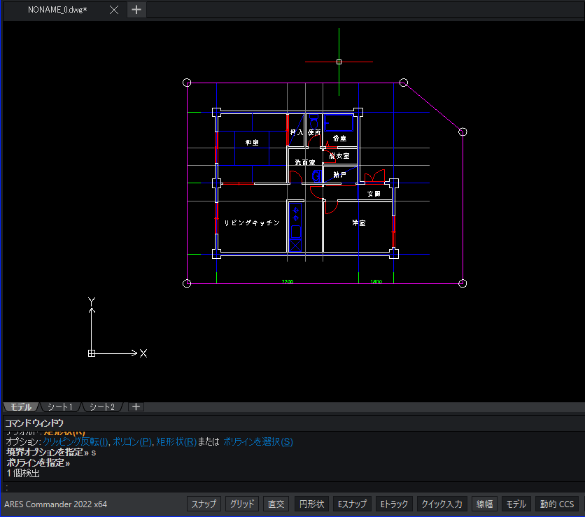
Task: Choose 矩形状(R) command option
Action: [176, 441]
